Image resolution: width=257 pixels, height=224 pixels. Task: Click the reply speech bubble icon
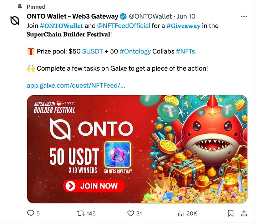tap(30, 213)
